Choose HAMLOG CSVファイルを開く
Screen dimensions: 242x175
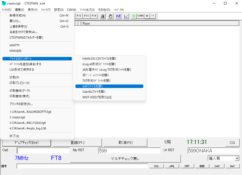(x=109, y=58)
